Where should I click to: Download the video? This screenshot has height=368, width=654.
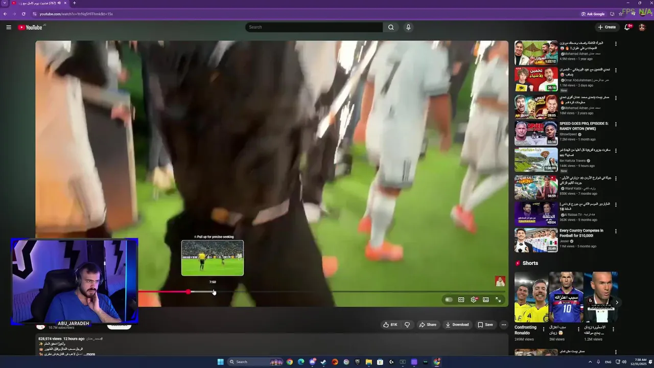(457, 325)
